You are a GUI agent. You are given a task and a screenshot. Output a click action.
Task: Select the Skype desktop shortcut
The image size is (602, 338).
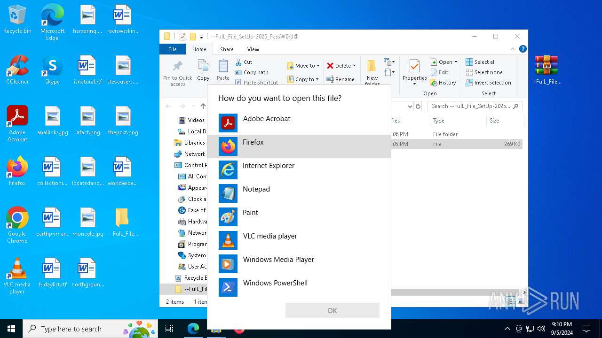[52, 70]
